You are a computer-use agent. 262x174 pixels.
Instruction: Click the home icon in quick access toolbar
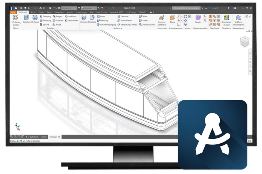click(x=40, y=8)
